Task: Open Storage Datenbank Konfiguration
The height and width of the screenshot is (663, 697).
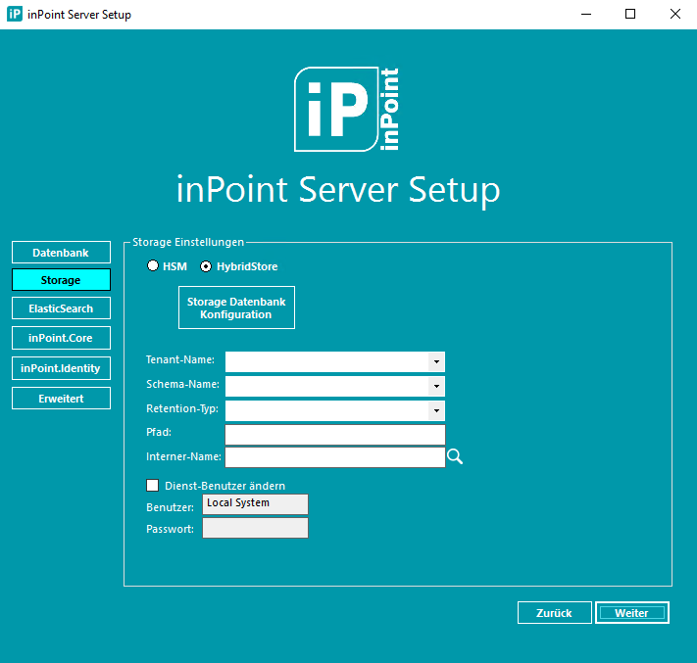Action: coord(236,308)
